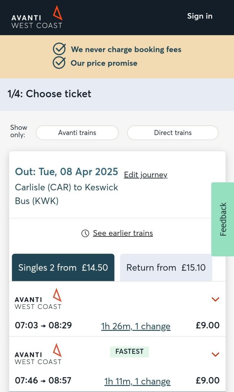This screenshot has height=392, width=234.
Task: View 1h 26m, 1 change details
Action: tap(136, 326)
